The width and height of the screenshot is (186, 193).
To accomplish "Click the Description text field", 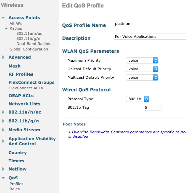I will (x=150, y=36).
